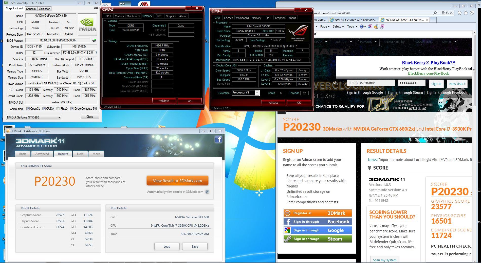Image resolution: width=481 pixels, height=263 pixels.
Task: Click the Sign in button on 3dmark.com
Action: 436,84
